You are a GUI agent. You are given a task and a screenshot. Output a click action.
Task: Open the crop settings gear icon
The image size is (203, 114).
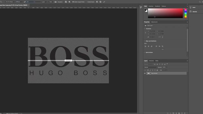tap(69, 2)
